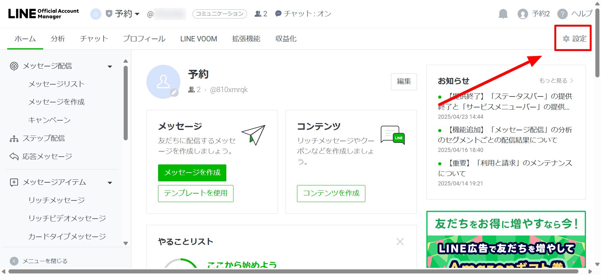This screenshot has height=275, width=601.
Task: Switch to the 拡張機能 tab
Action: click(x=246, y=39)
